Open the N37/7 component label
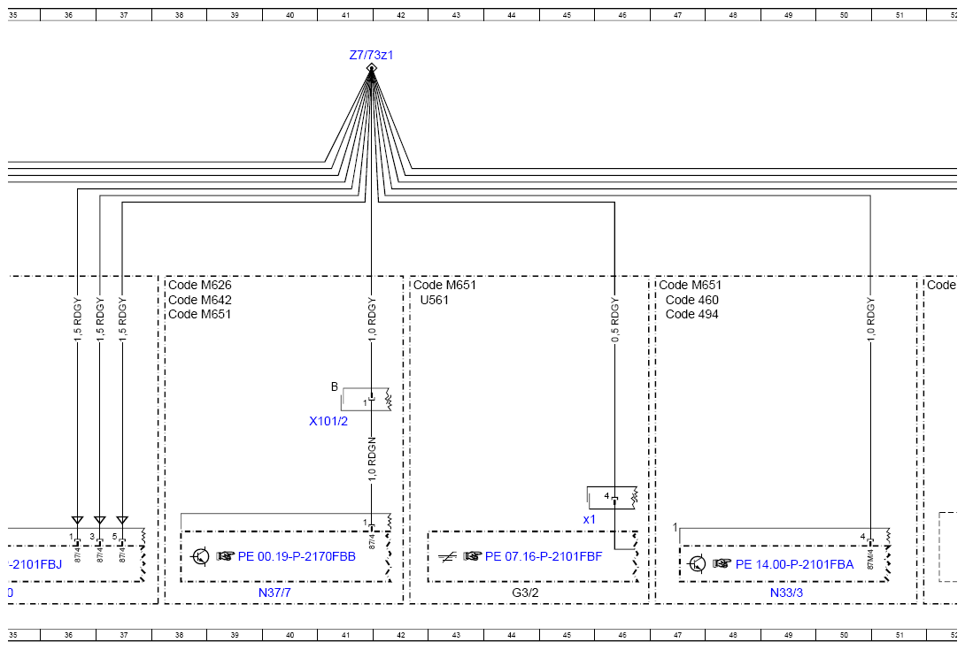The width and height of the screenshot is (965, 650). tap(274, 593)
